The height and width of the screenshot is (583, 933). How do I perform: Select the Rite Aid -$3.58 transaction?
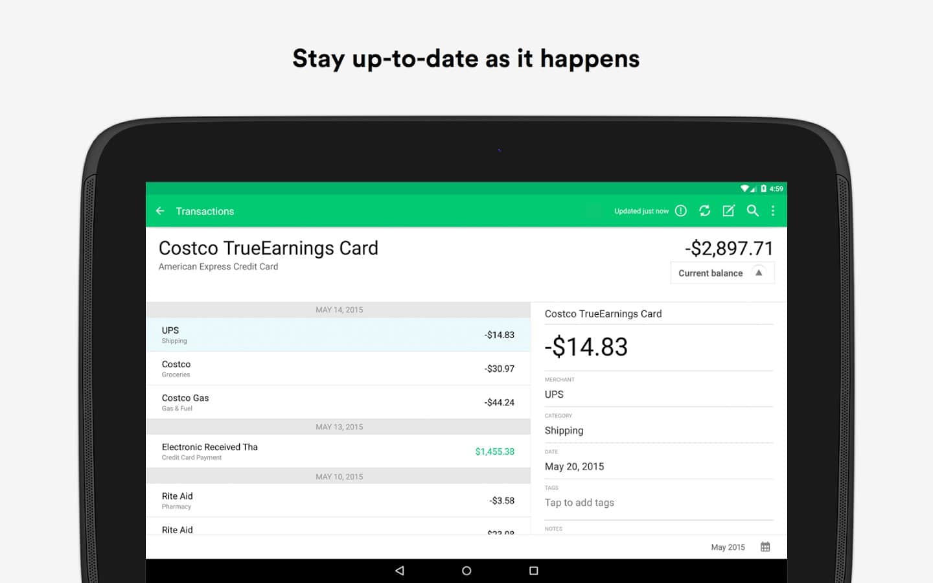[338, 501]
